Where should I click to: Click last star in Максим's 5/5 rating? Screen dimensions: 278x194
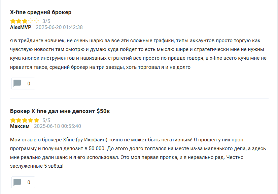coord(36,120)
